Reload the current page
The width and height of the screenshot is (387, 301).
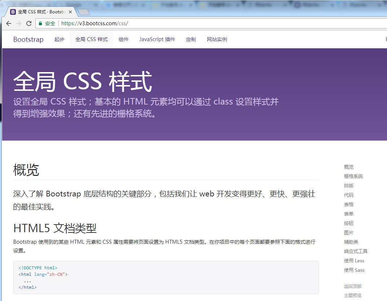[29, 23]
